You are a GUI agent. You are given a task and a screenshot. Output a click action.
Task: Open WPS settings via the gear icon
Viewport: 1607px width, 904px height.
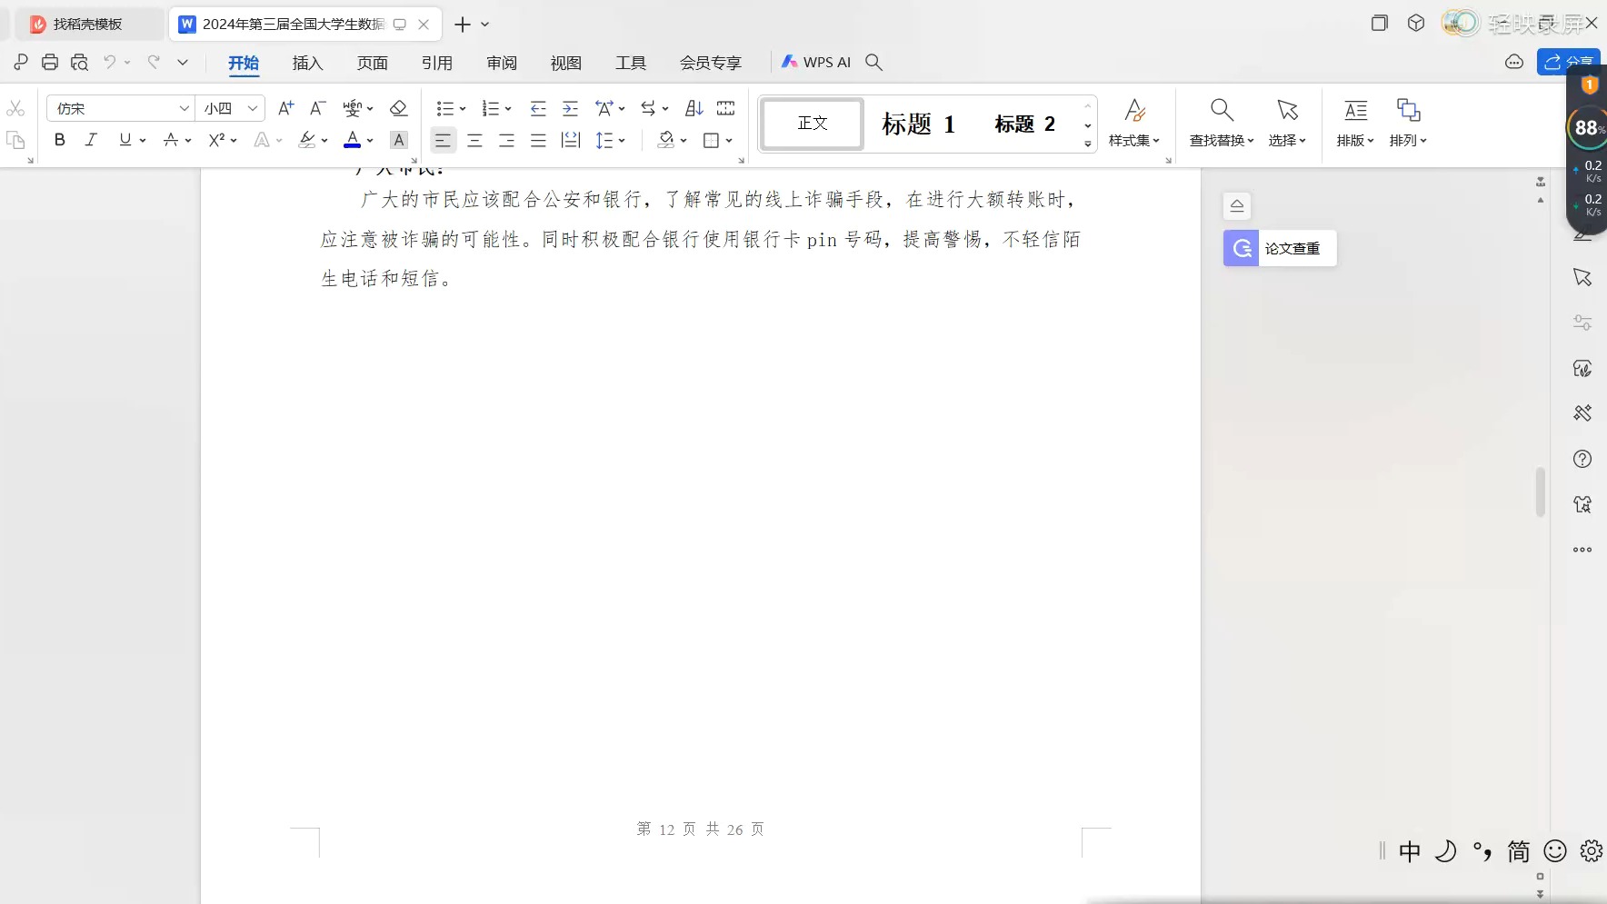point(1592,851)
